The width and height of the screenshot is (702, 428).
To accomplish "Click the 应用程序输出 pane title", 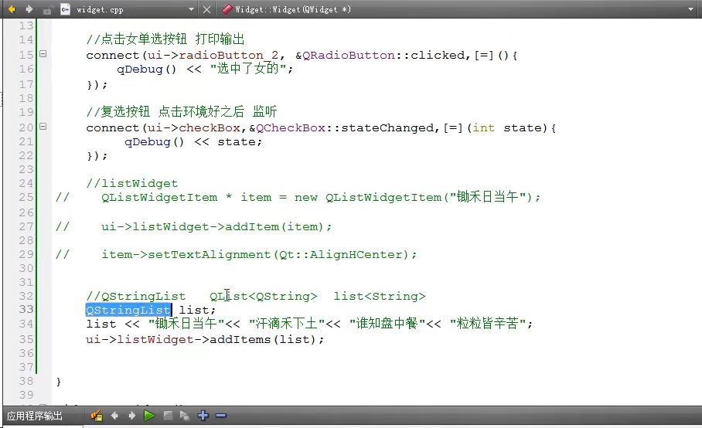I will pos(35,416).
